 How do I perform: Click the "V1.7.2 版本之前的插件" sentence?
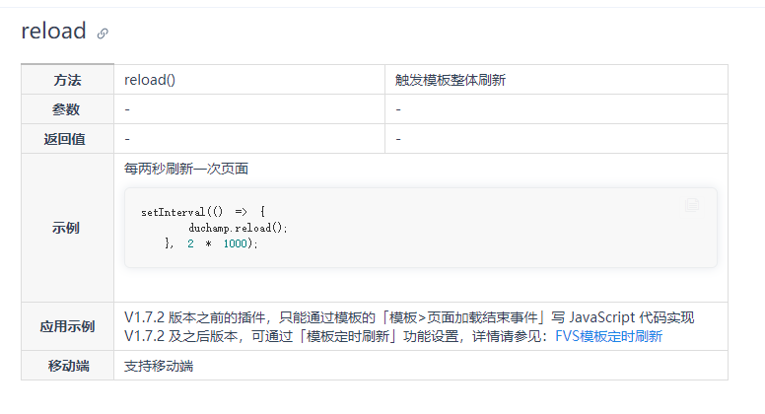[197, 317]
